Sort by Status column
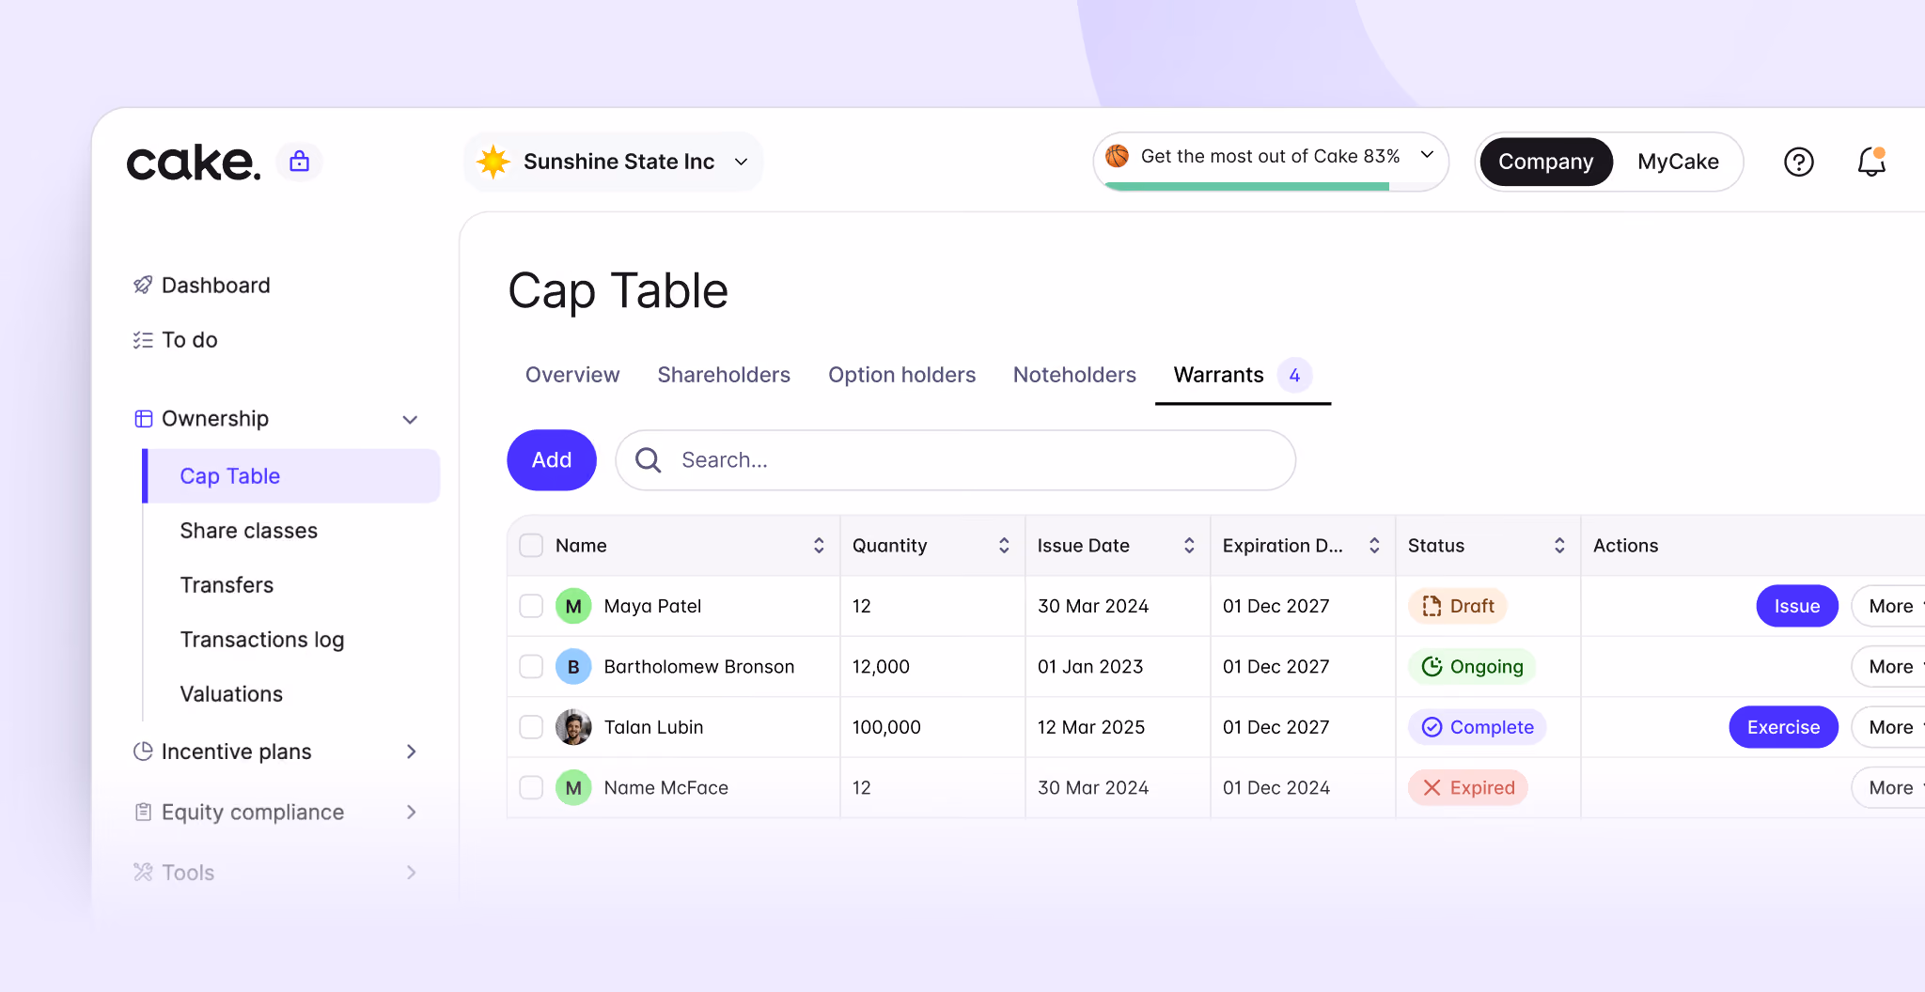The image size is (1925, 992). (x=1559, y=546)
